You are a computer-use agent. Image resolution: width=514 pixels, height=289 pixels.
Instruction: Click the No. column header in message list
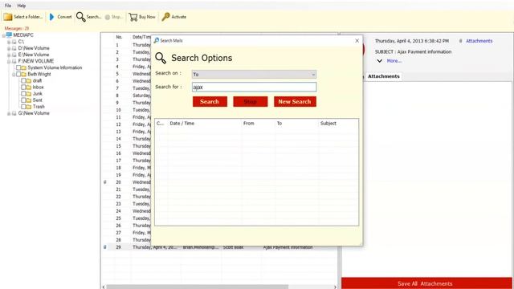pos(119,37)
